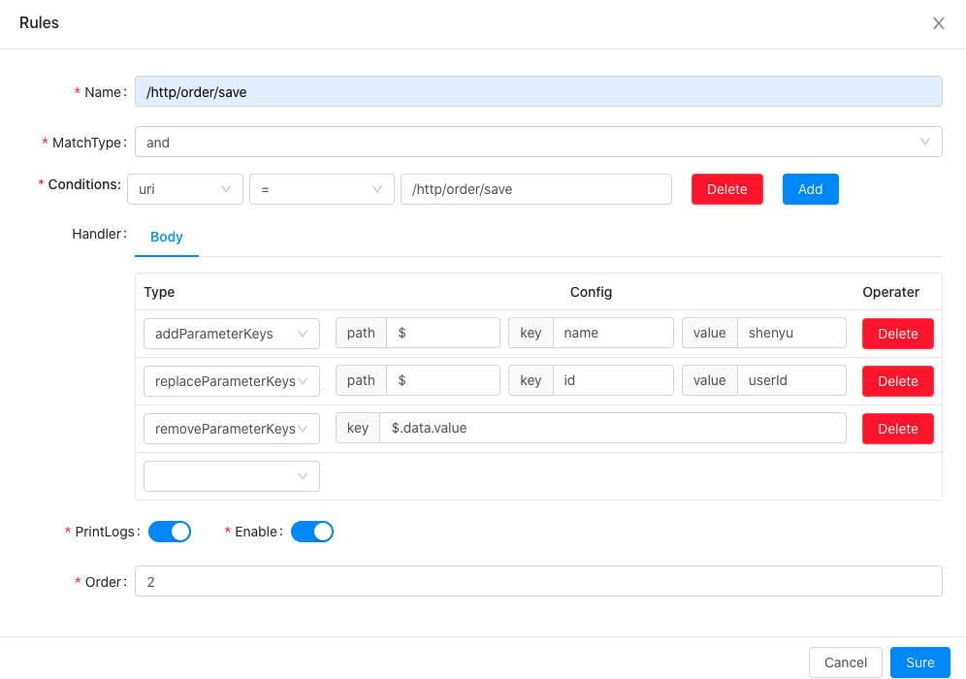
Task: Delete the uri condition
Action: 726,189
